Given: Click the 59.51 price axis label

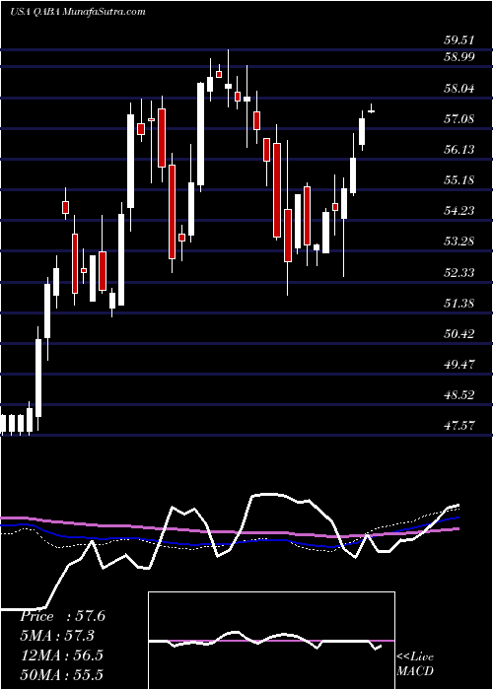Looking at the screenshot, I should (459, 40).
